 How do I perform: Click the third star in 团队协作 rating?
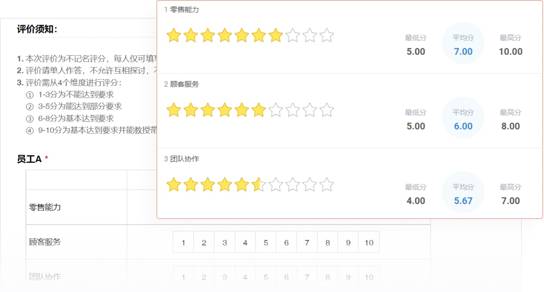point(207,185)
